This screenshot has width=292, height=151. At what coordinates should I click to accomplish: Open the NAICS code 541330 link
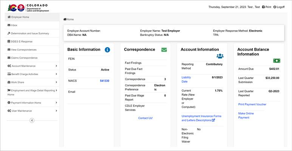click(104, 81)
